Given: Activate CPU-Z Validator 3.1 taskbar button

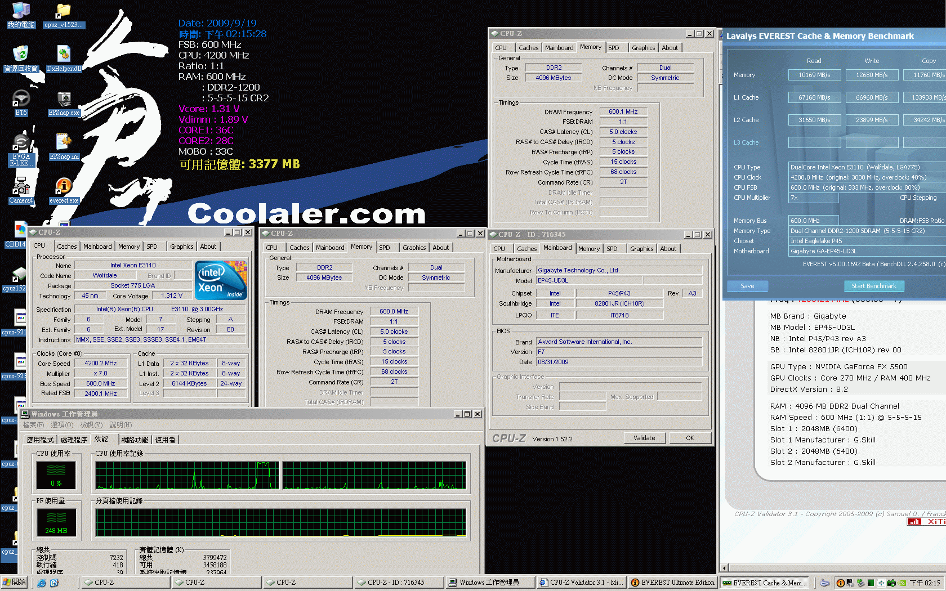Looking at the screenshot, I should [x=581, y=583].
